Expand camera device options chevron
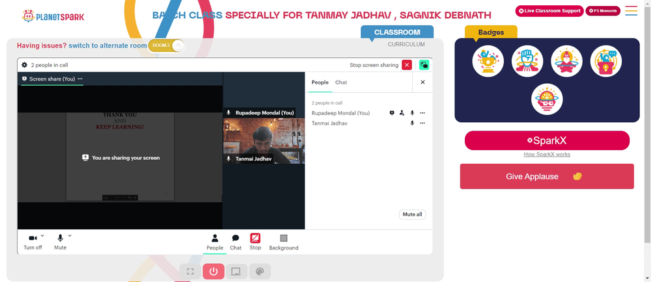The width and height of the screenshot is (651, 282). [x=42, y=236]
